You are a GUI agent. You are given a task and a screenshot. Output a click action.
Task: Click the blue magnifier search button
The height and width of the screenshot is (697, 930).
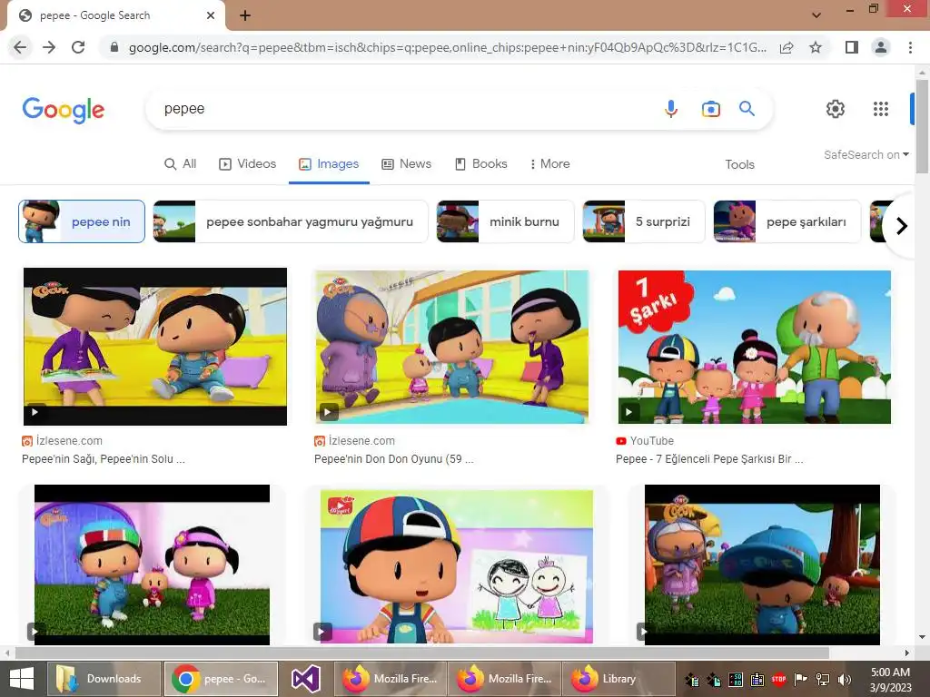747,109
